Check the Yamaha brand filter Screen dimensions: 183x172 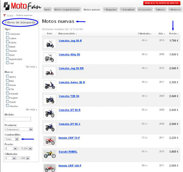click(7, 106)
